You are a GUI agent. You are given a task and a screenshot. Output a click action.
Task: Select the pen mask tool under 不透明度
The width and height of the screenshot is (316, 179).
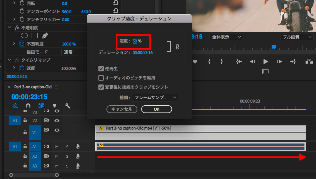pos(45,35)
